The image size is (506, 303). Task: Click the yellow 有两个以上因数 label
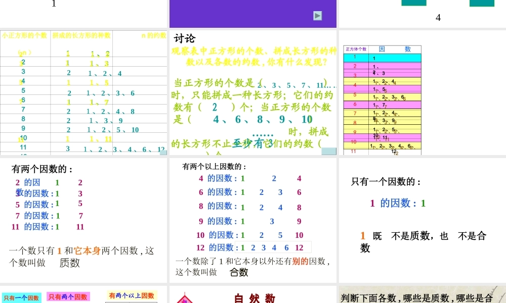[x=132, y=295]
